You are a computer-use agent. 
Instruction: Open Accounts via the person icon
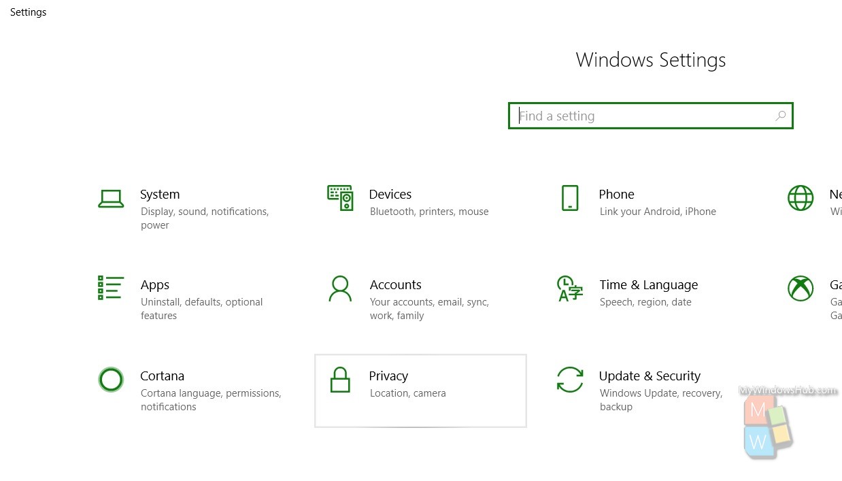click(340, 288)
